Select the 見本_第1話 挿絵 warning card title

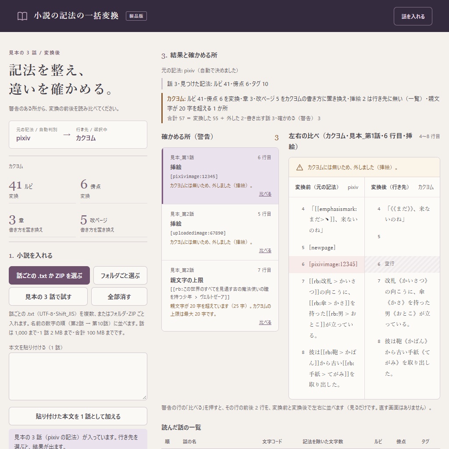coord(176,167)
